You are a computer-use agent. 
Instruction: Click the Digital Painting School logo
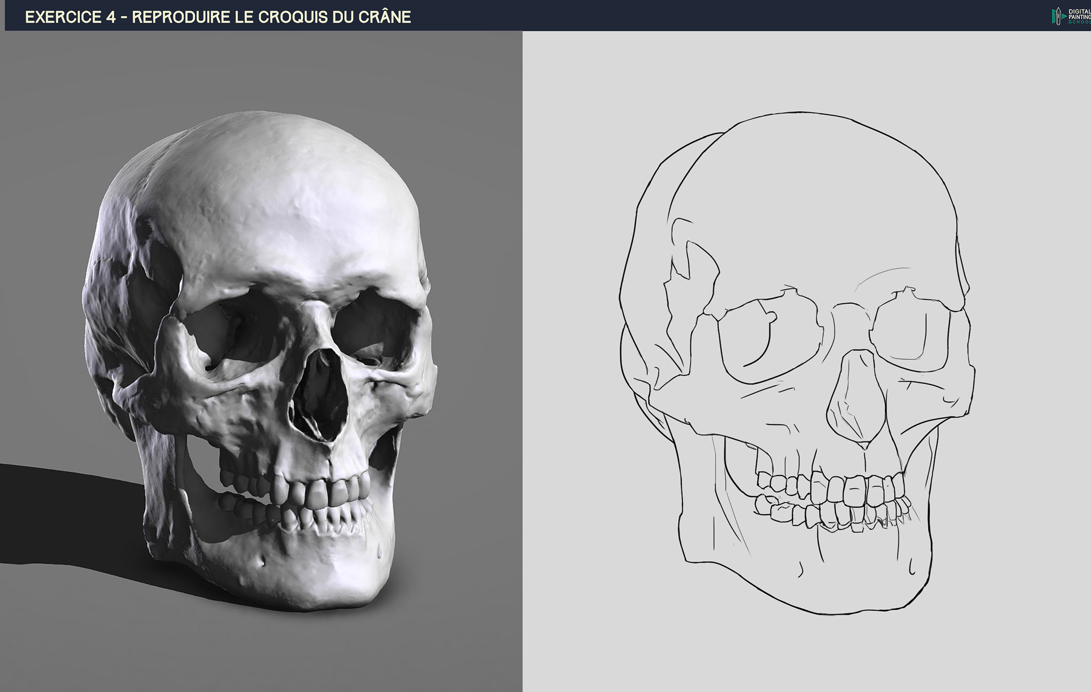pos(1071,16)
